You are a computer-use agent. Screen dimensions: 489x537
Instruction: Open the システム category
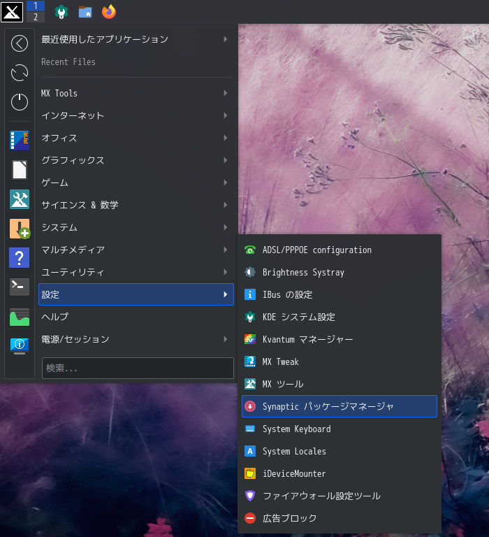(x=136, y=227)
